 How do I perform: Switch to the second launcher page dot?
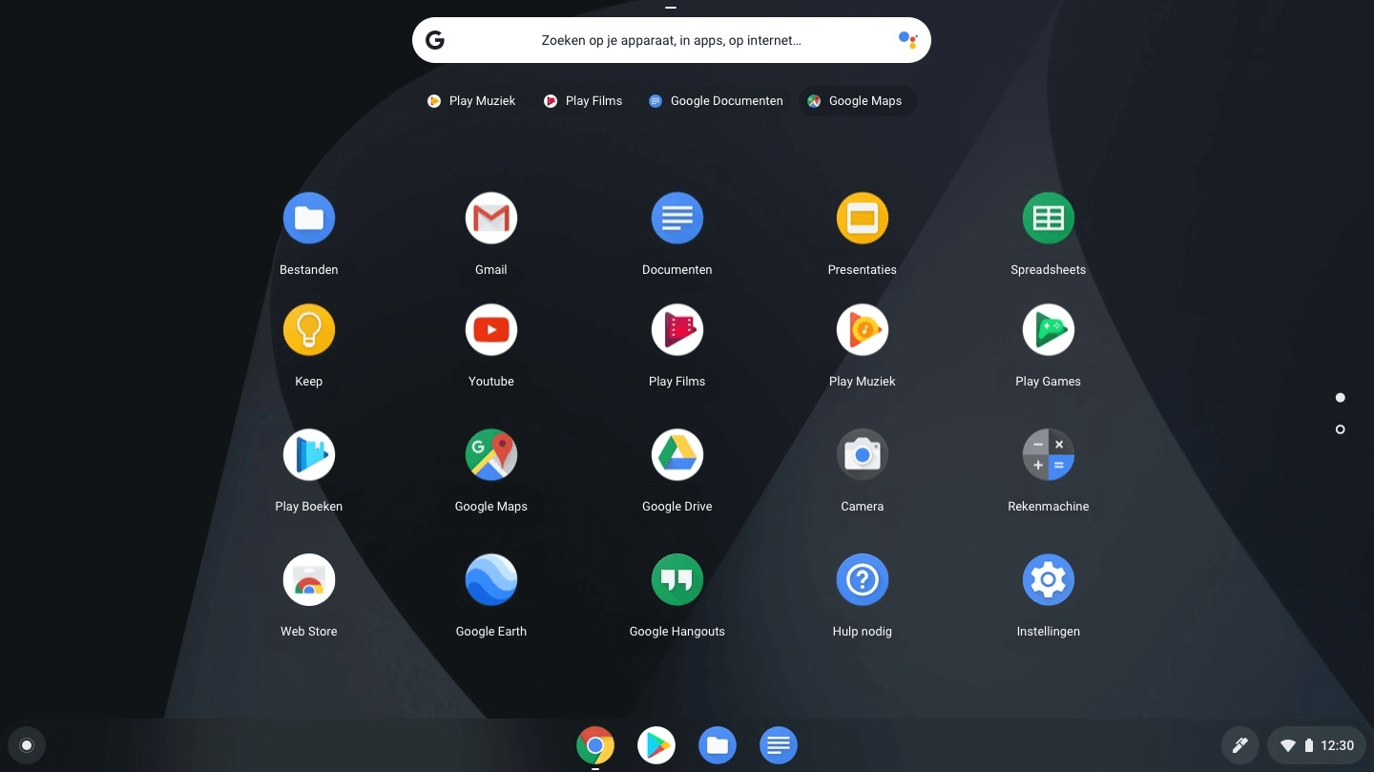(x=1341, y=429)
